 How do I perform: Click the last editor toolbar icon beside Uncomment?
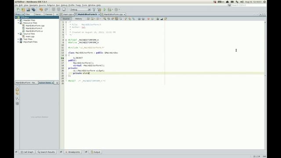166,19
